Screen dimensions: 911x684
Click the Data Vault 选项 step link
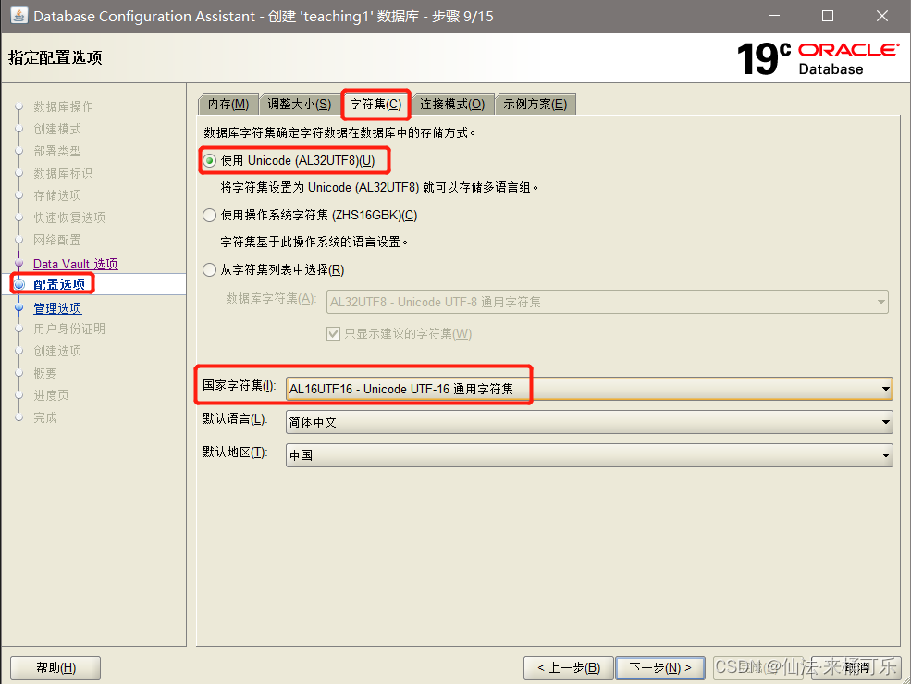pos(76,264)
